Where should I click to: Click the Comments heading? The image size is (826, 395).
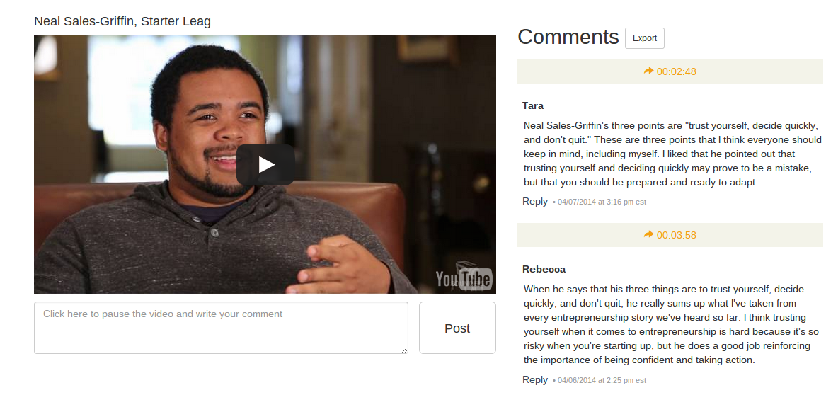tap(568, 37)
